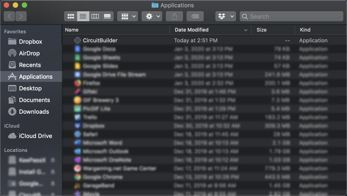This screenshot has height=196, width=347.
Task: Sort by Date Modified column header
Action: 192,30
